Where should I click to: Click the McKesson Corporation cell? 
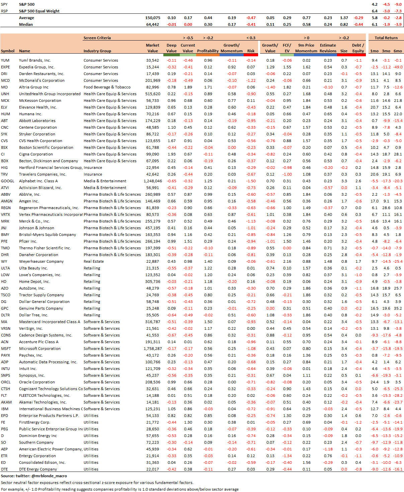click(40, 101)
